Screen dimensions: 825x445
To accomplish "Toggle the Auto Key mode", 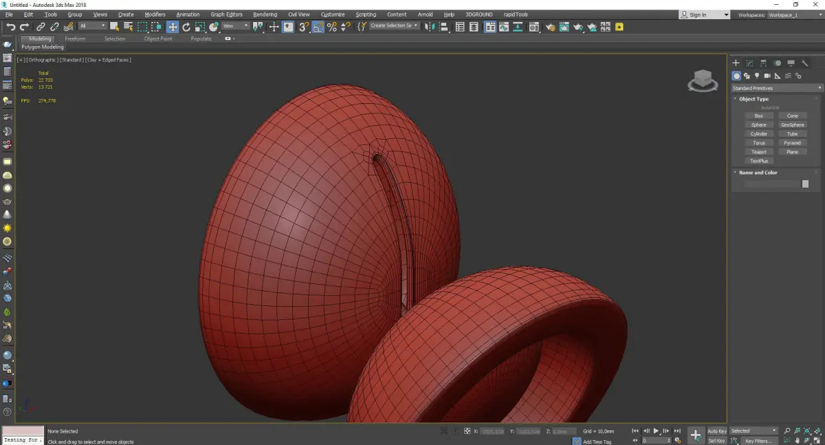I will tap(717, 431).
